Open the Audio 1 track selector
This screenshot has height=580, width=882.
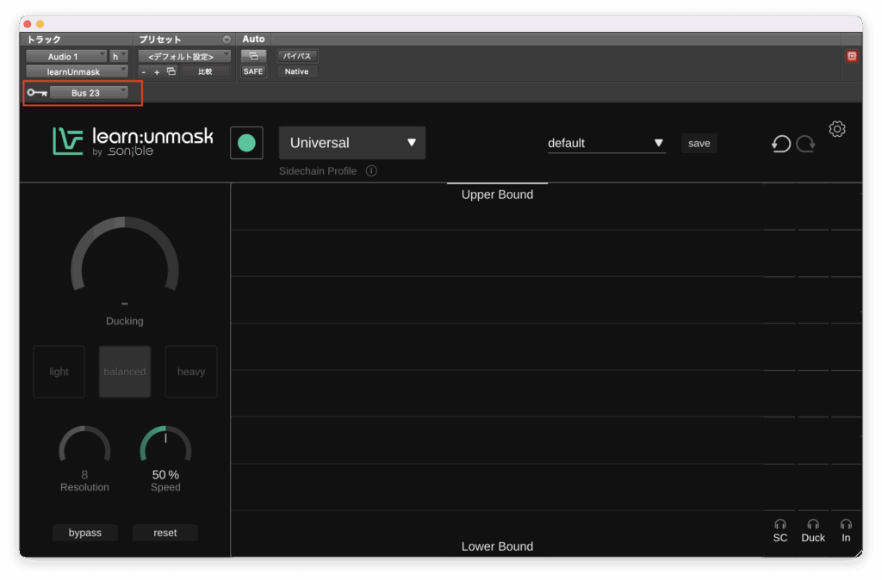click(x=66, y=56)
